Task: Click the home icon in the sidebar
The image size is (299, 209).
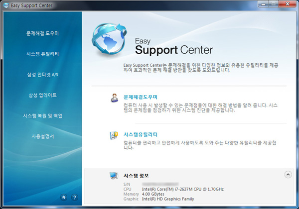Action: (x=64, y=198)
